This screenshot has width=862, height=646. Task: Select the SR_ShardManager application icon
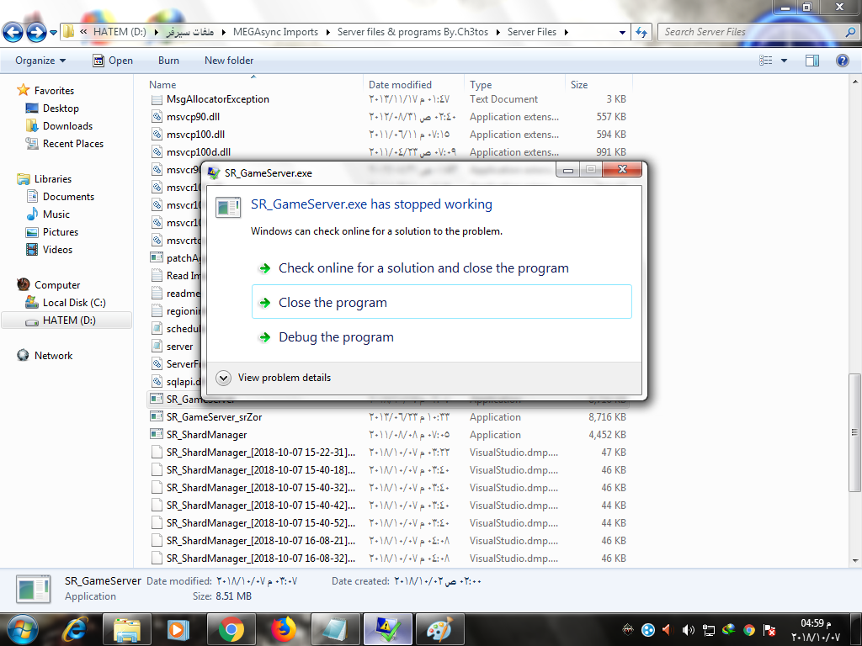[157, 434]
